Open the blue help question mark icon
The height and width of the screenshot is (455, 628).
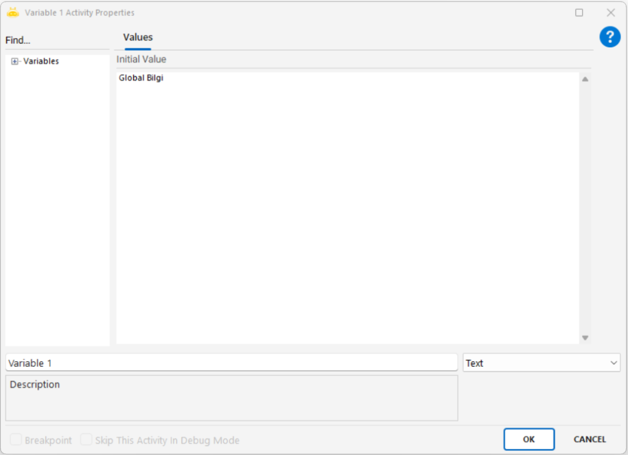point(610,37)
